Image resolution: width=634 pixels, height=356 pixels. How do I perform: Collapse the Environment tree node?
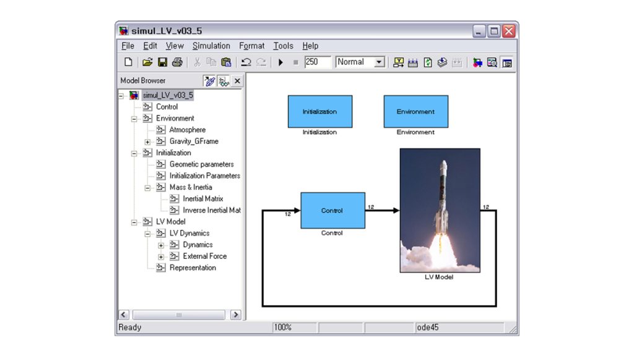[134, 119]
